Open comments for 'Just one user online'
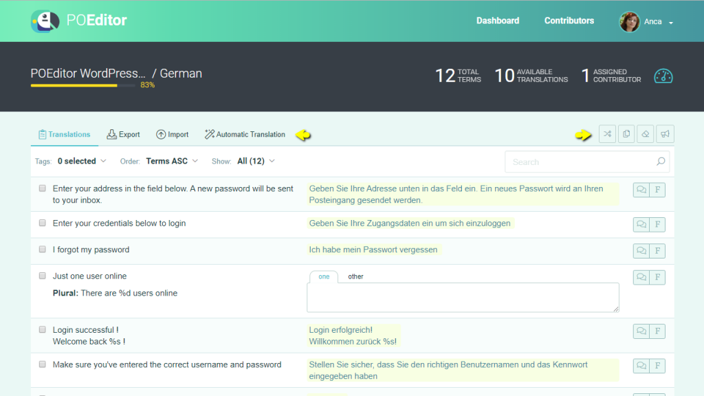The image size is (704, 396). (641, 278)
